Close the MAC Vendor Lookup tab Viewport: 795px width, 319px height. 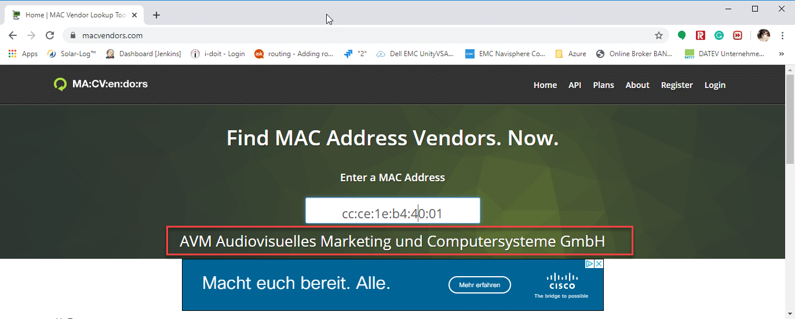(x=133, y=15)
